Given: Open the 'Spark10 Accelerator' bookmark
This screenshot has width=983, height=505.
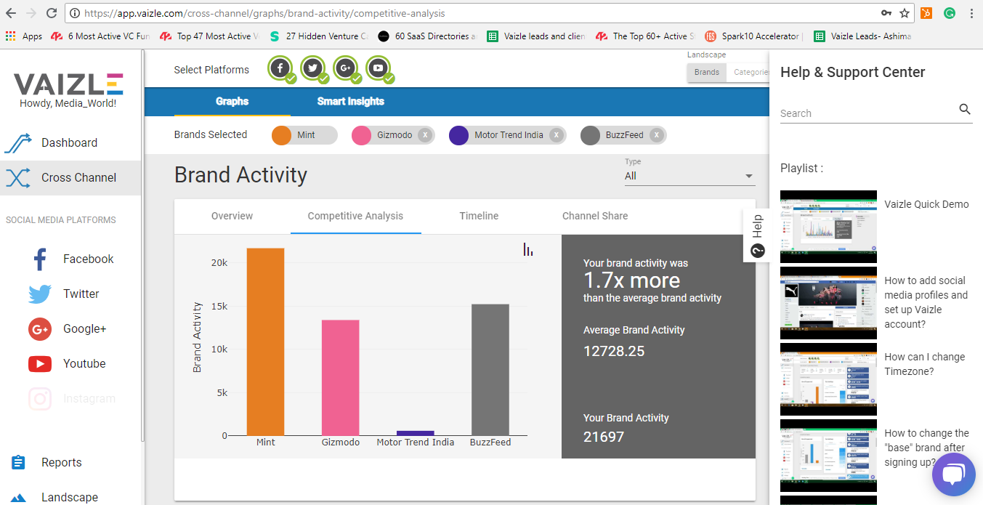Looking at the screenshot, I should point(753,36).
